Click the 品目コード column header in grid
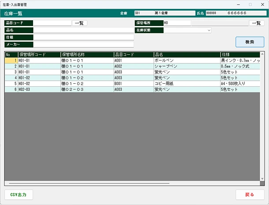Viewport: 269px width, 205px height. coord(133,55)
